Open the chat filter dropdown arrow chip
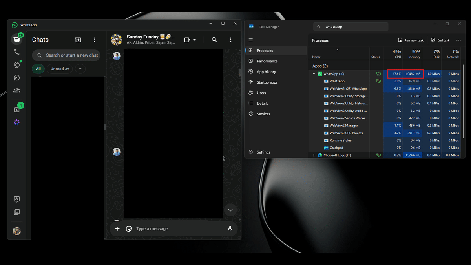 tap(80, 69)
